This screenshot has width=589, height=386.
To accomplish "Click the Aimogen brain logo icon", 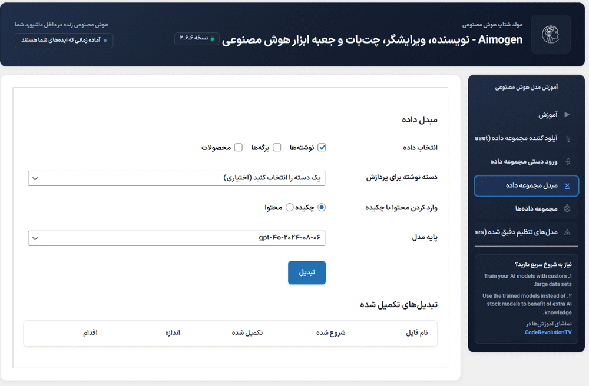I will pyautogui.click(x=551, y=34).
